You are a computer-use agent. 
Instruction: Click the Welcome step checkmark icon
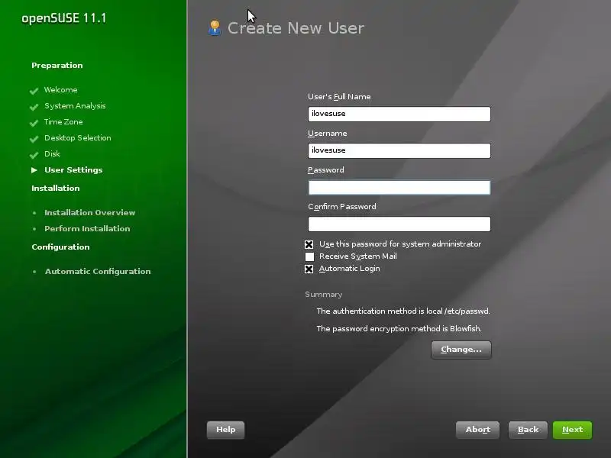[x=34, y=91]
